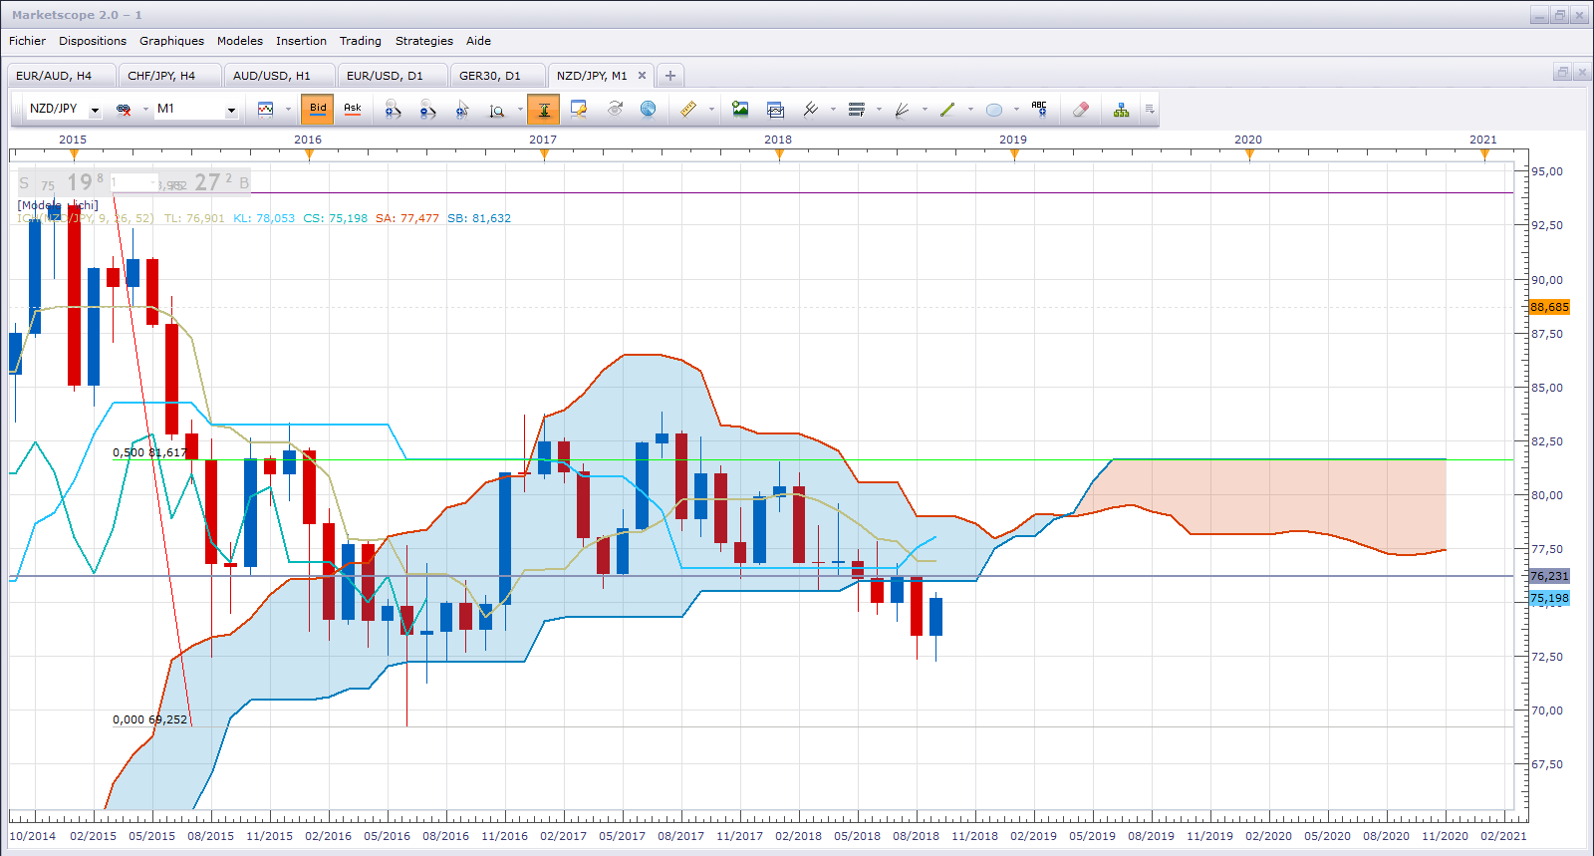Open the Dispositions menu
This screenshot has height=856, width=1594.
coord(93,41)
